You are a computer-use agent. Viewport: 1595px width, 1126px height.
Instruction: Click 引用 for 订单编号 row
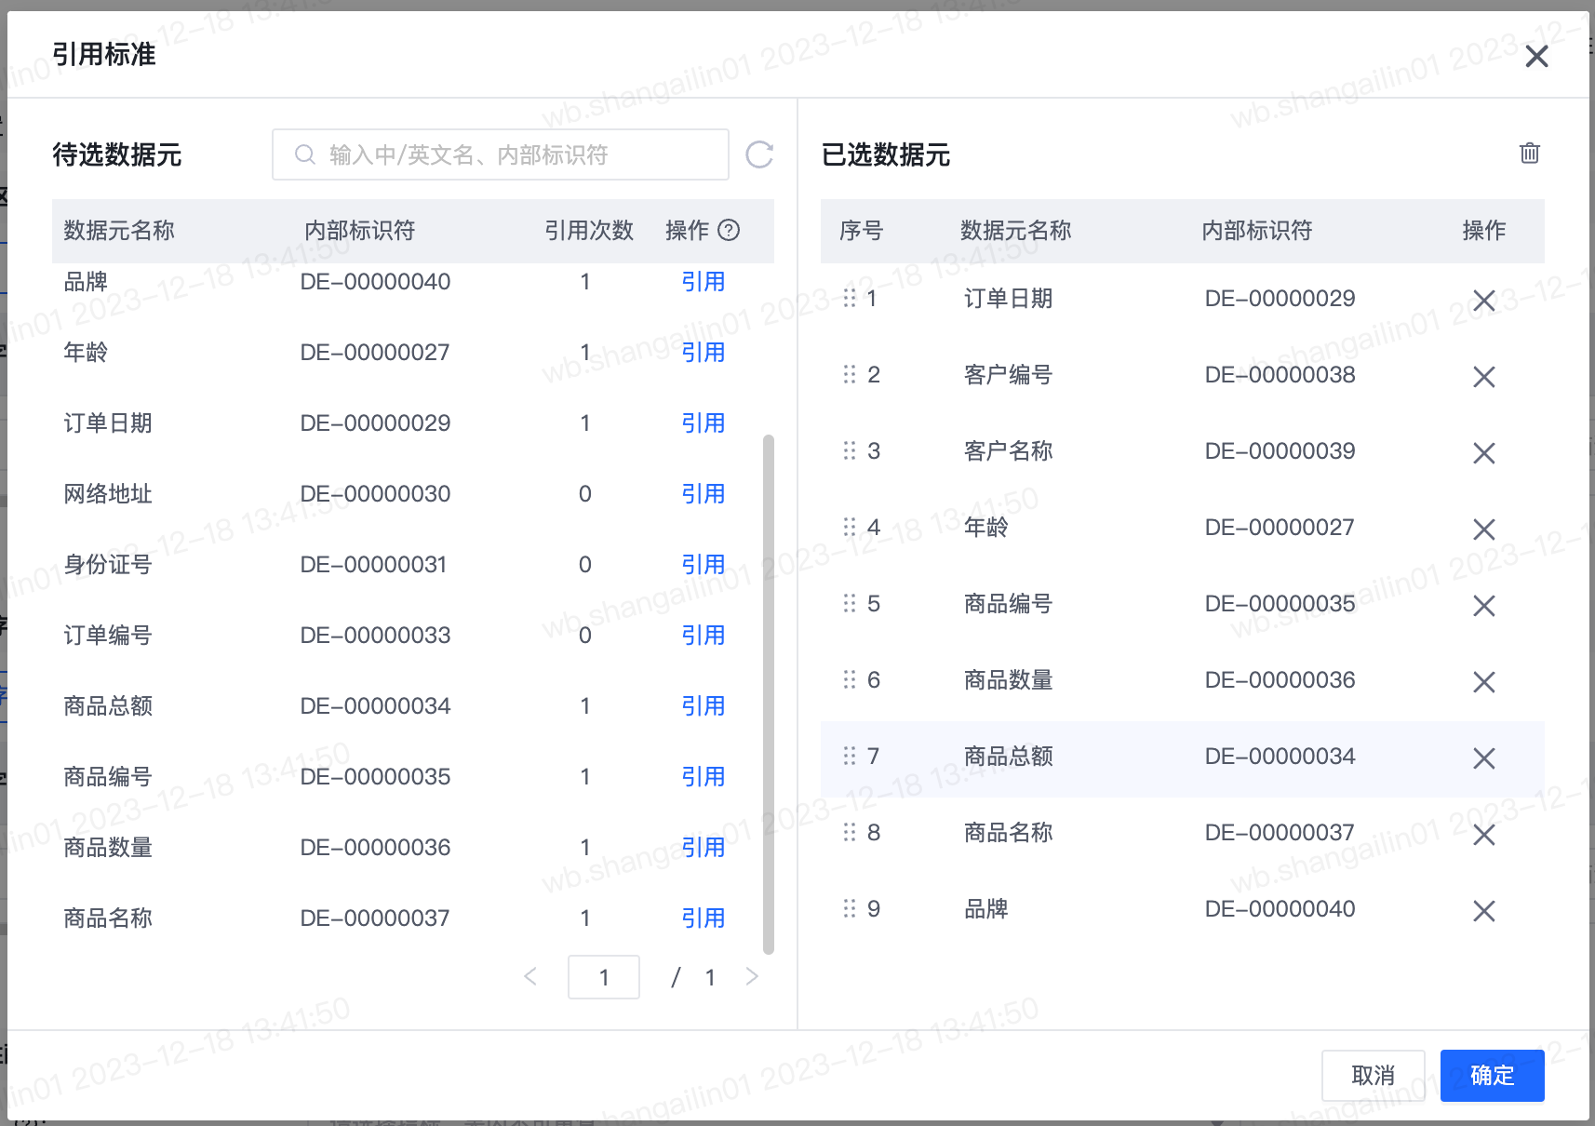[703, 635]
